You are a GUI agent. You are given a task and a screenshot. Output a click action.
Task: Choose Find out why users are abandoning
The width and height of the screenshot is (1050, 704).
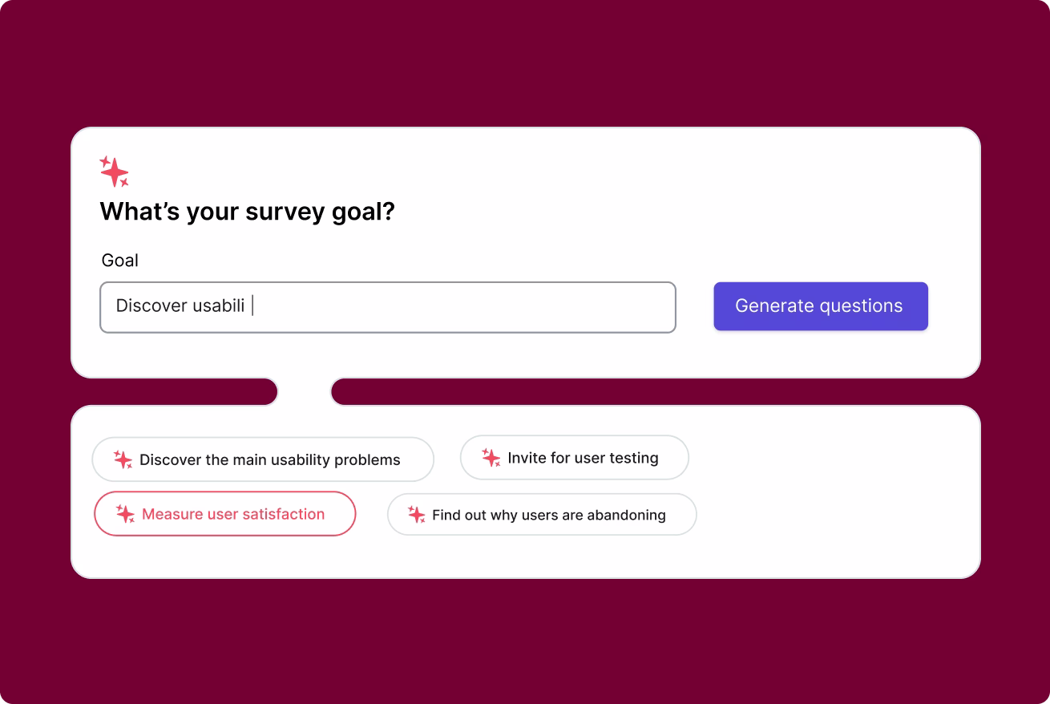coord(542,514)
